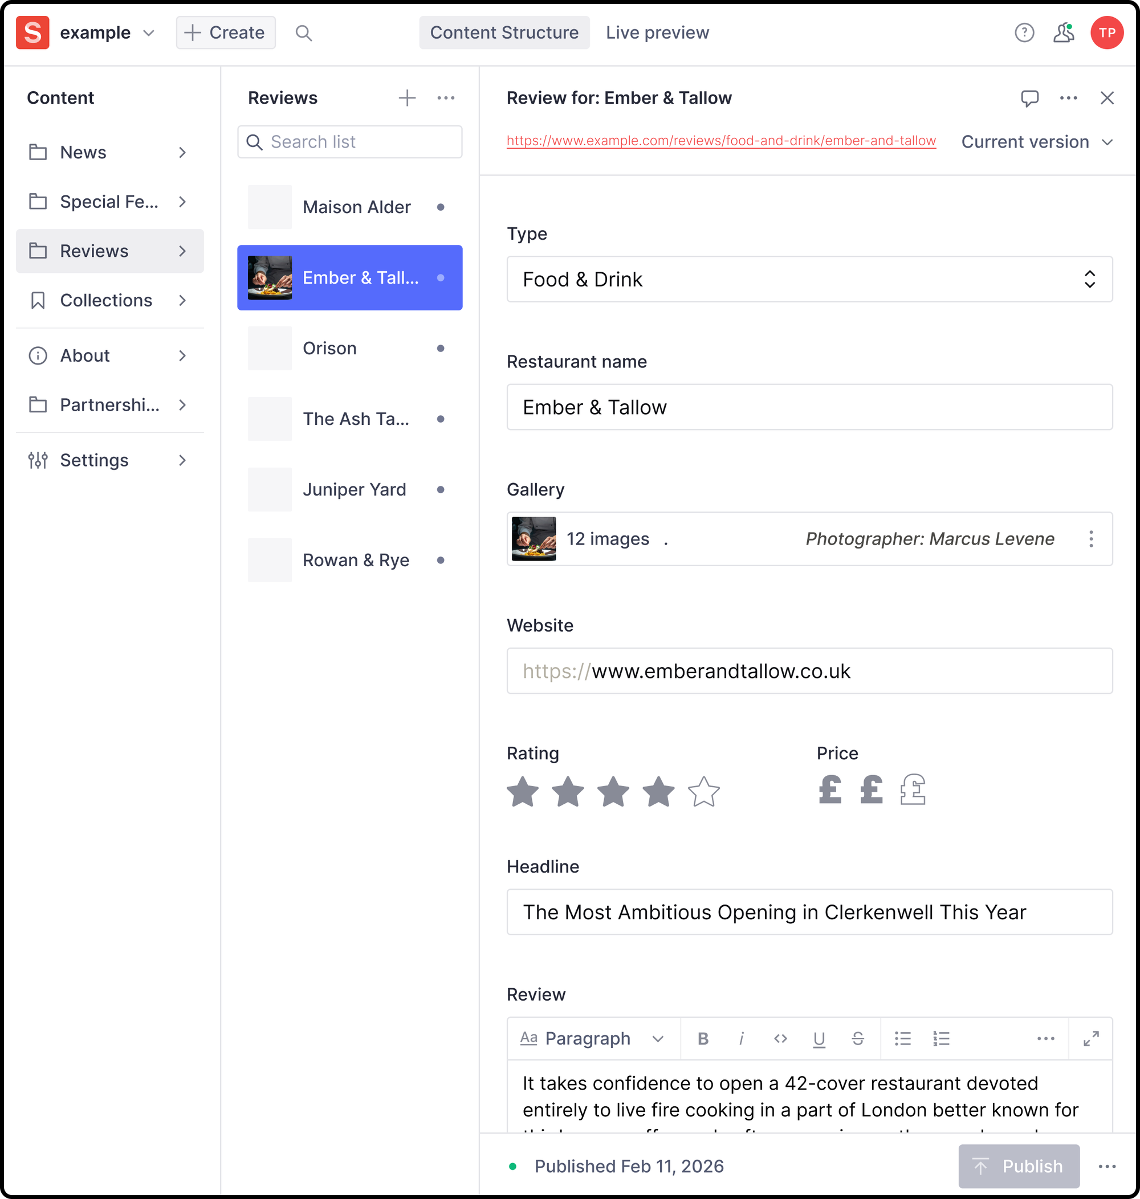Toggle italic formatting in Review editor
Screen dimensions: 1140x1199
(x=742, y=1039)
